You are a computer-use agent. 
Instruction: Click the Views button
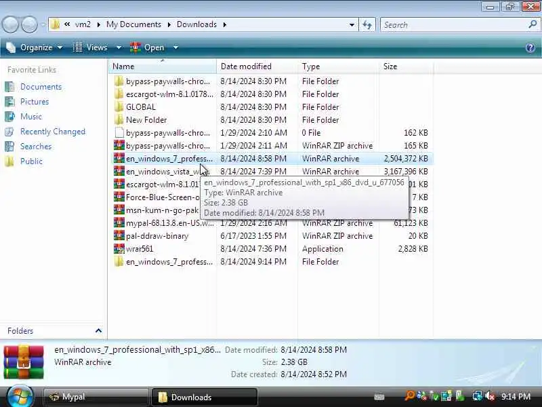coord(91,47)
